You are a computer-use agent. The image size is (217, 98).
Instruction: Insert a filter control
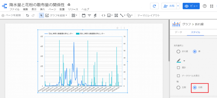point(90,15)
